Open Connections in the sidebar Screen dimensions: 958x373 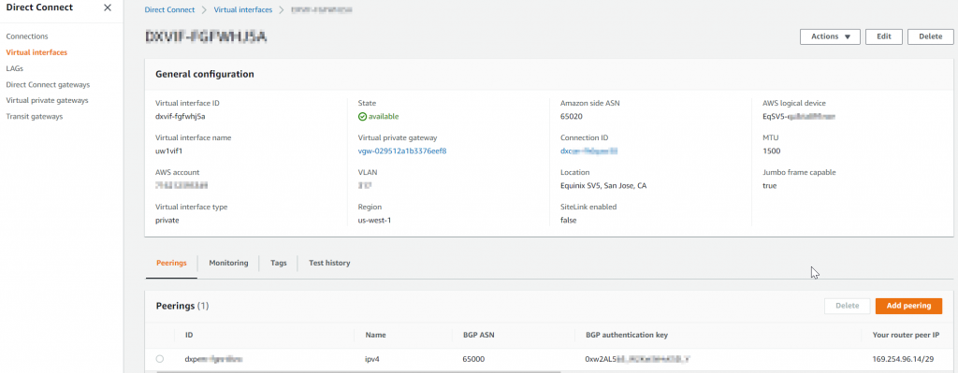(x=27, y=36)
